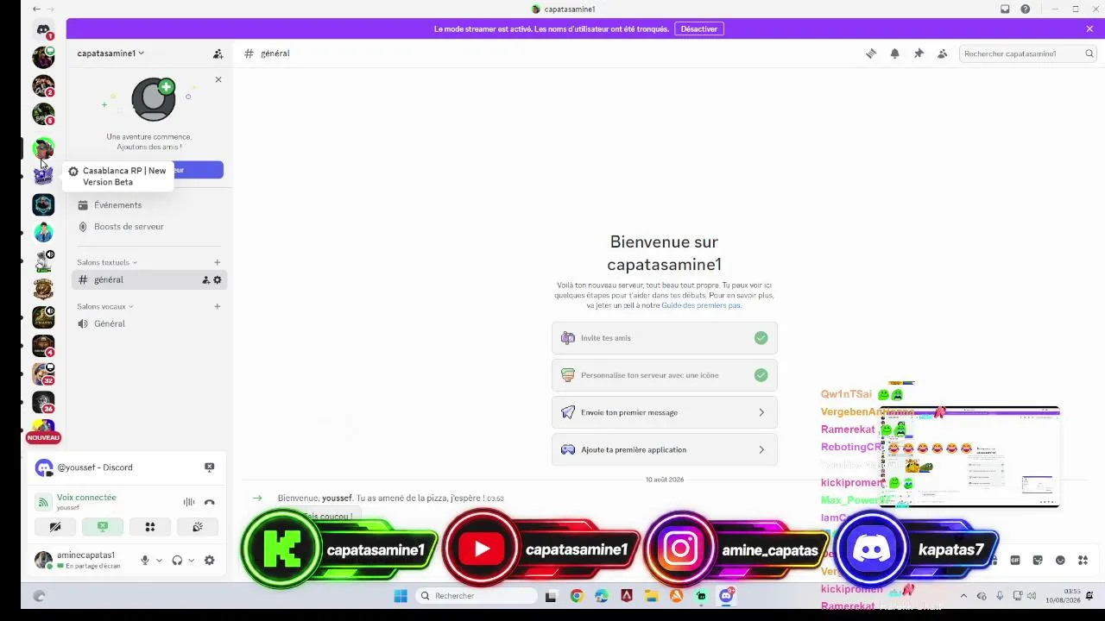Click the Désactiver streamer mode button

(x=699, y=28)
